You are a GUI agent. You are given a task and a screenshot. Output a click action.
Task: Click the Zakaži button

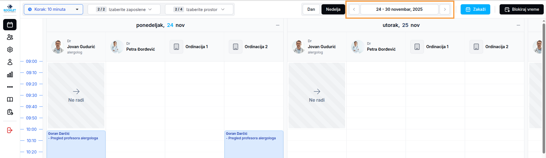(x=475, y=9)
